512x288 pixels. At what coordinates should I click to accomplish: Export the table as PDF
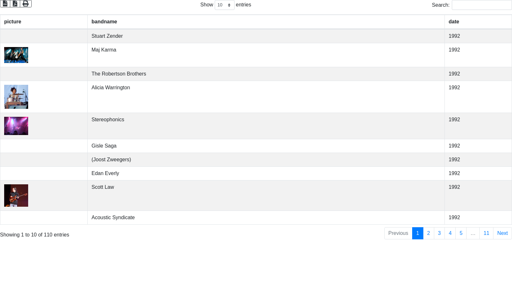[x=15, y=4]
